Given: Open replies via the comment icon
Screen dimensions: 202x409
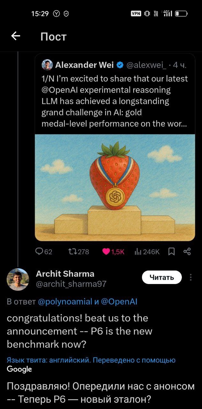Looking at the screenshot, I should point(39,252).
